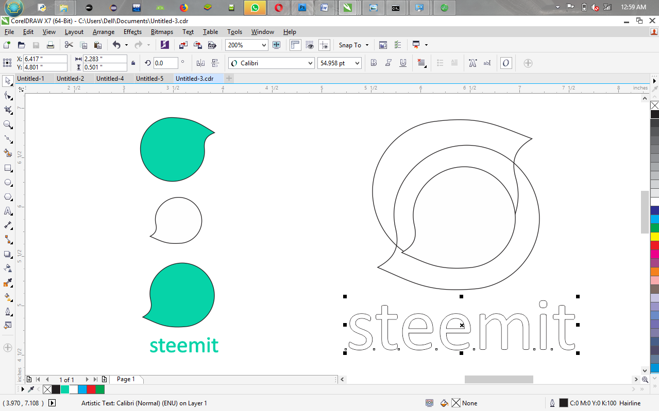The height and width of the screenshot is (411, 659).
Task: Click the Publish to PDF icon
Action: [x=212, y=45]
